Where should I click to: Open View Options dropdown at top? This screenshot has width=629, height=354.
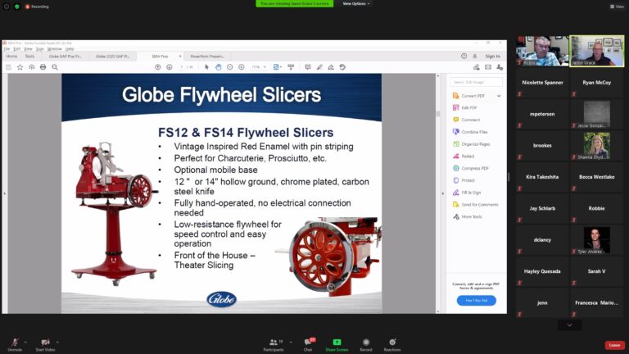356,3
